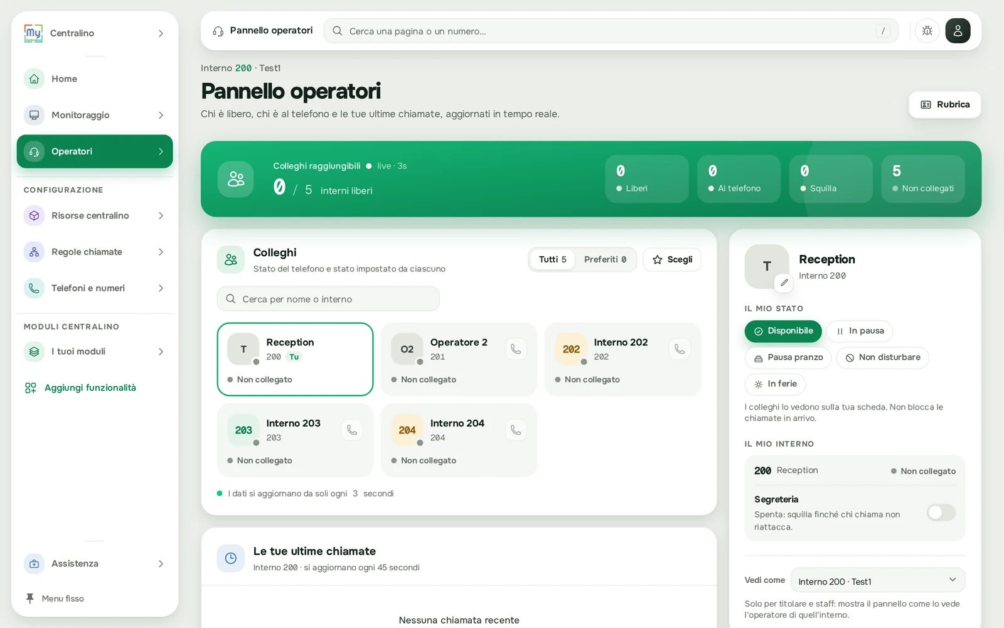Image resolution: width=1004 pixels, height=628 pixels.
Task: Click the Scegli favorites button
Action: (672, 259)
